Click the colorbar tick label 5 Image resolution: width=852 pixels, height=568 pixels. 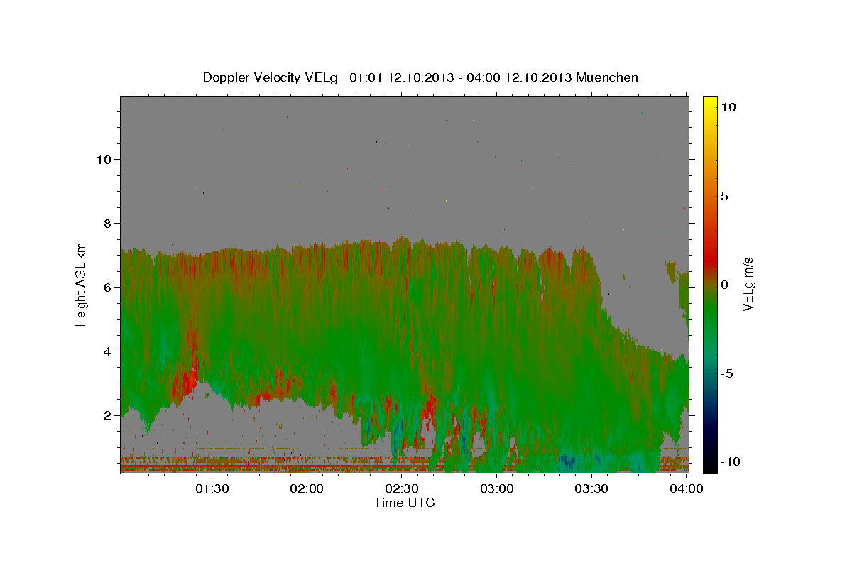tap(724, 195)
